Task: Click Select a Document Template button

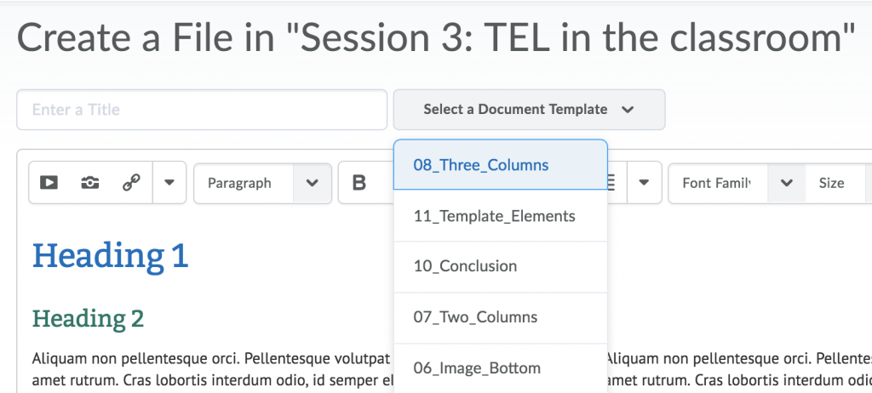Action: click(529, 110)
